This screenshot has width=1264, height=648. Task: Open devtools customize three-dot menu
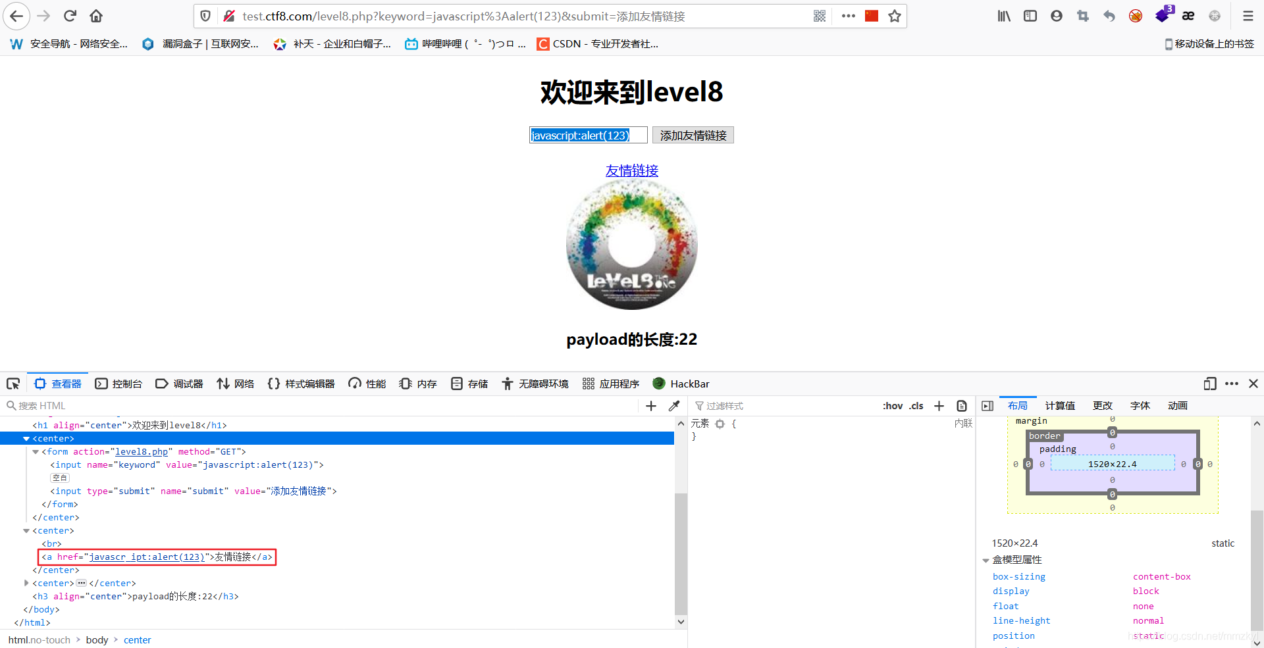tap(1232, 384)
